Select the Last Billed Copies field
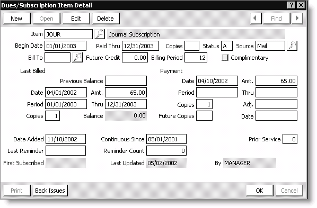The height and width of the screenshot is (208, 317). [52, 116]
